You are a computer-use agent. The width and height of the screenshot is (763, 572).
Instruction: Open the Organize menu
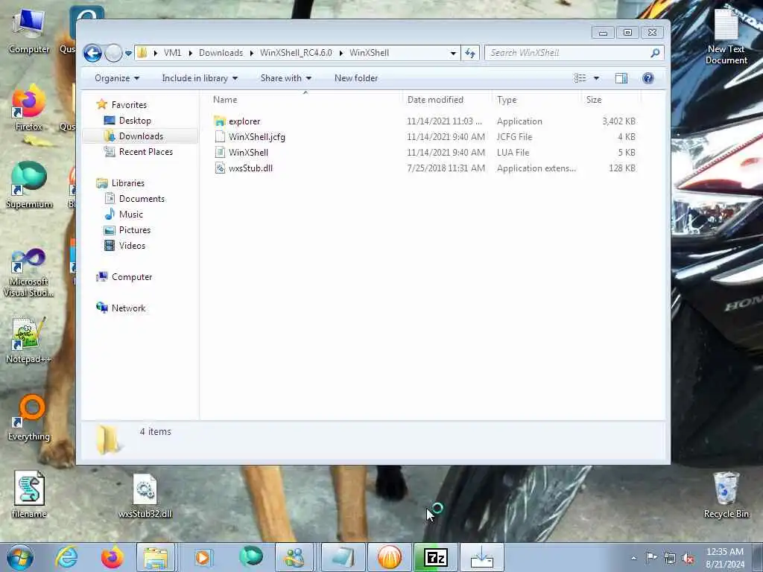pyautogui.click(x=117, y=78)
